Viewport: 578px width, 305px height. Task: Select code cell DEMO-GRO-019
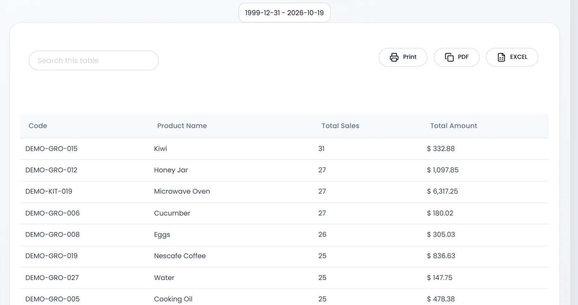coord(51,256)
